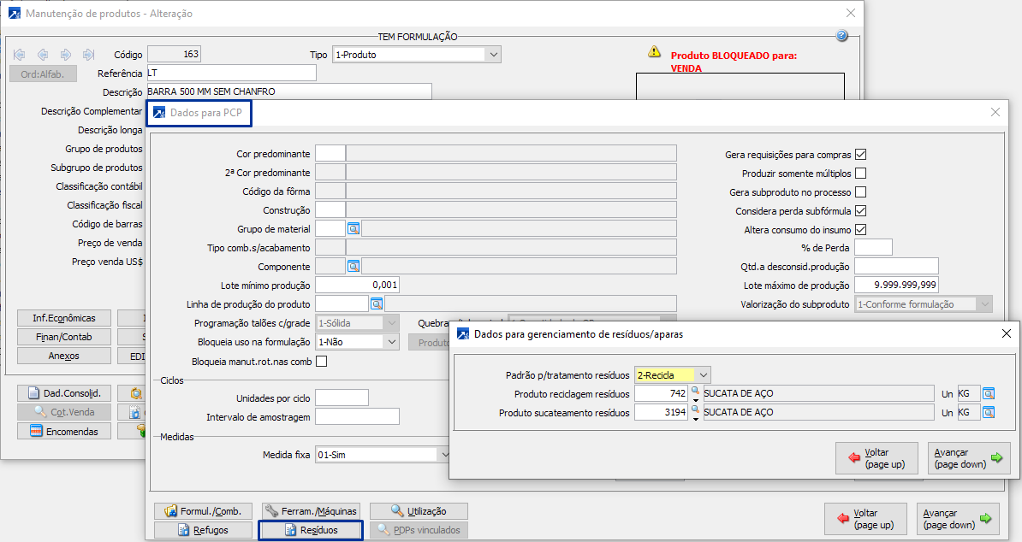
Task: Click the Lote mínimo produção field
Action: [x=357, y=285]
